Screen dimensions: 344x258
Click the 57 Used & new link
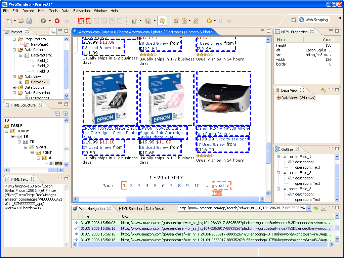pos(210,144)
